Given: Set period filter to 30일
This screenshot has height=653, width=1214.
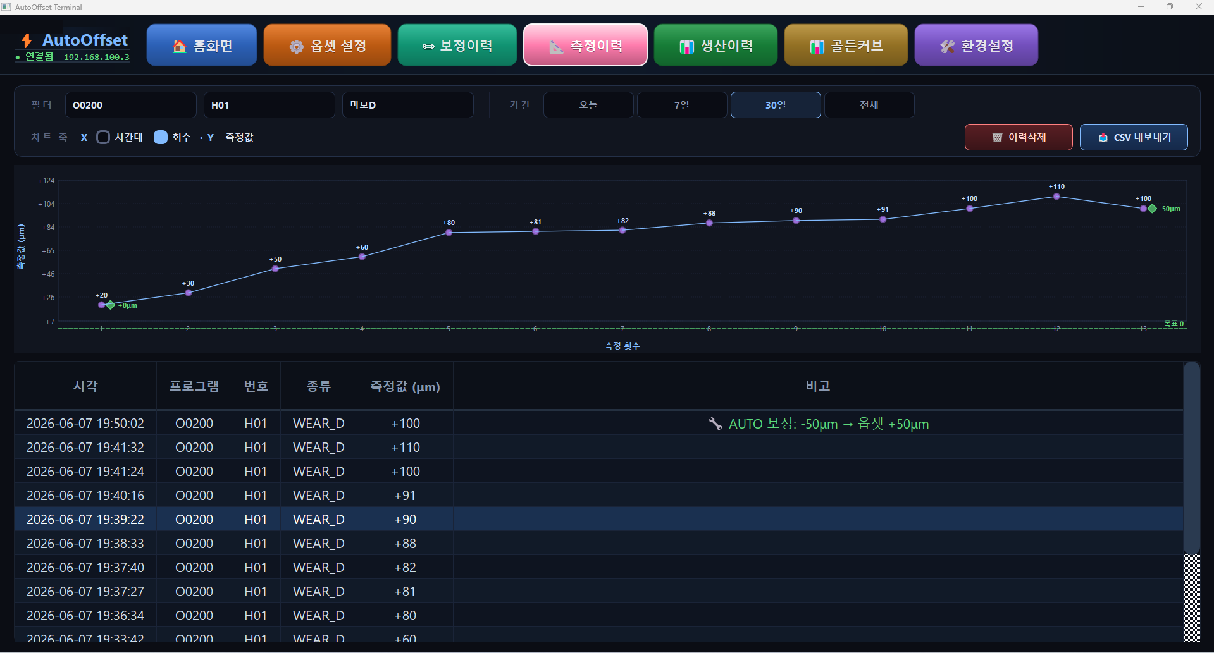Looking at the screenshot, I should coord(776,105).
